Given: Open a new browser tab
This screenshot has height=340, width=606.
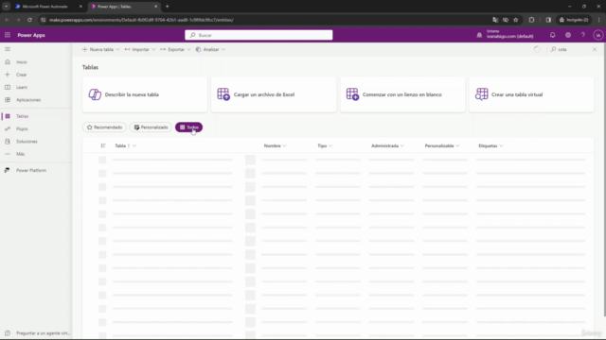Looking at the screenshot, I should pos(168,7).
